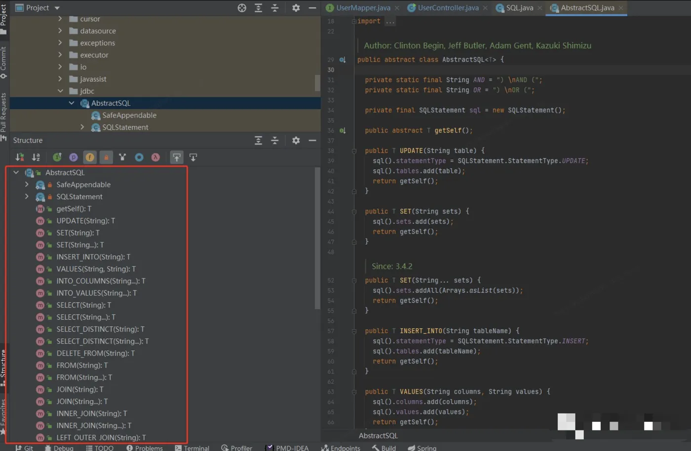The image size is (691, 451).
Task: Expand all nodes in Structure panel
Action: click(258, 140)
